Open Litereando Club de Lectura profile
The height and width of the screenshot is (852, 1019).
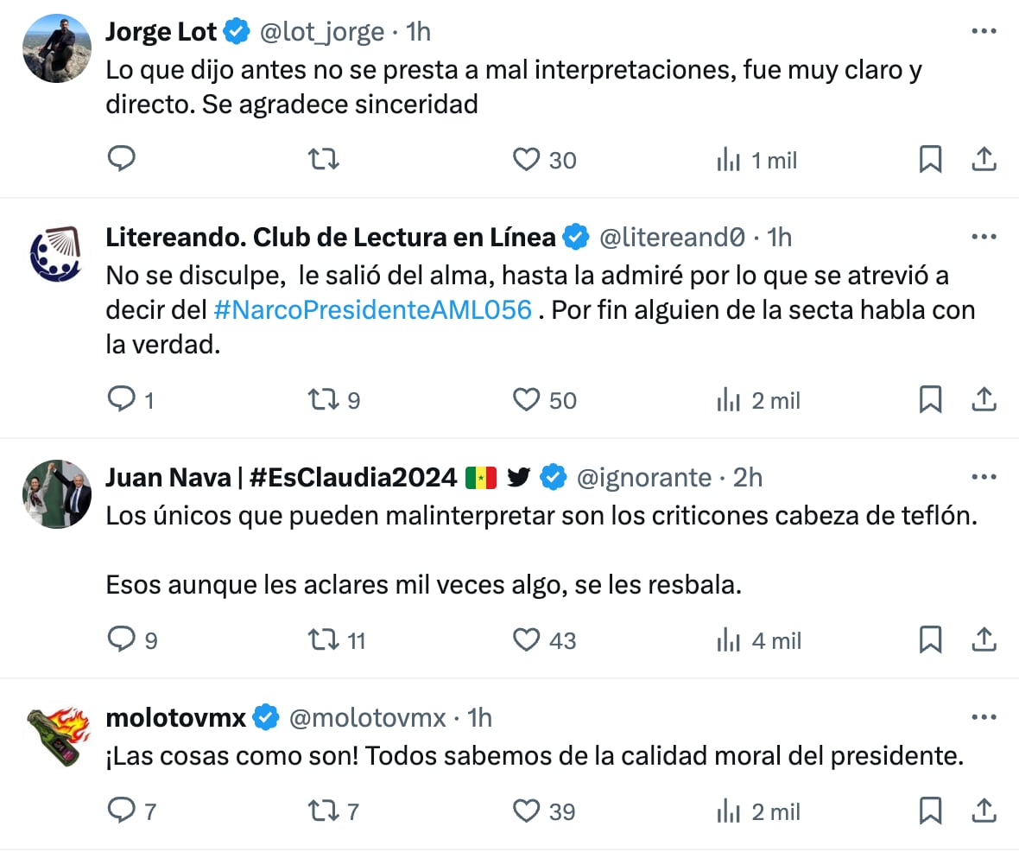point(331,237)
